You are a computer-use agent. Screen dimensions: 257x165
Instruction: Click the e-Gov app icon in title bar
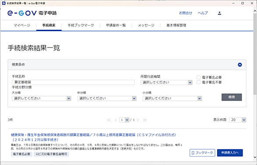click(x=4, y=3)
